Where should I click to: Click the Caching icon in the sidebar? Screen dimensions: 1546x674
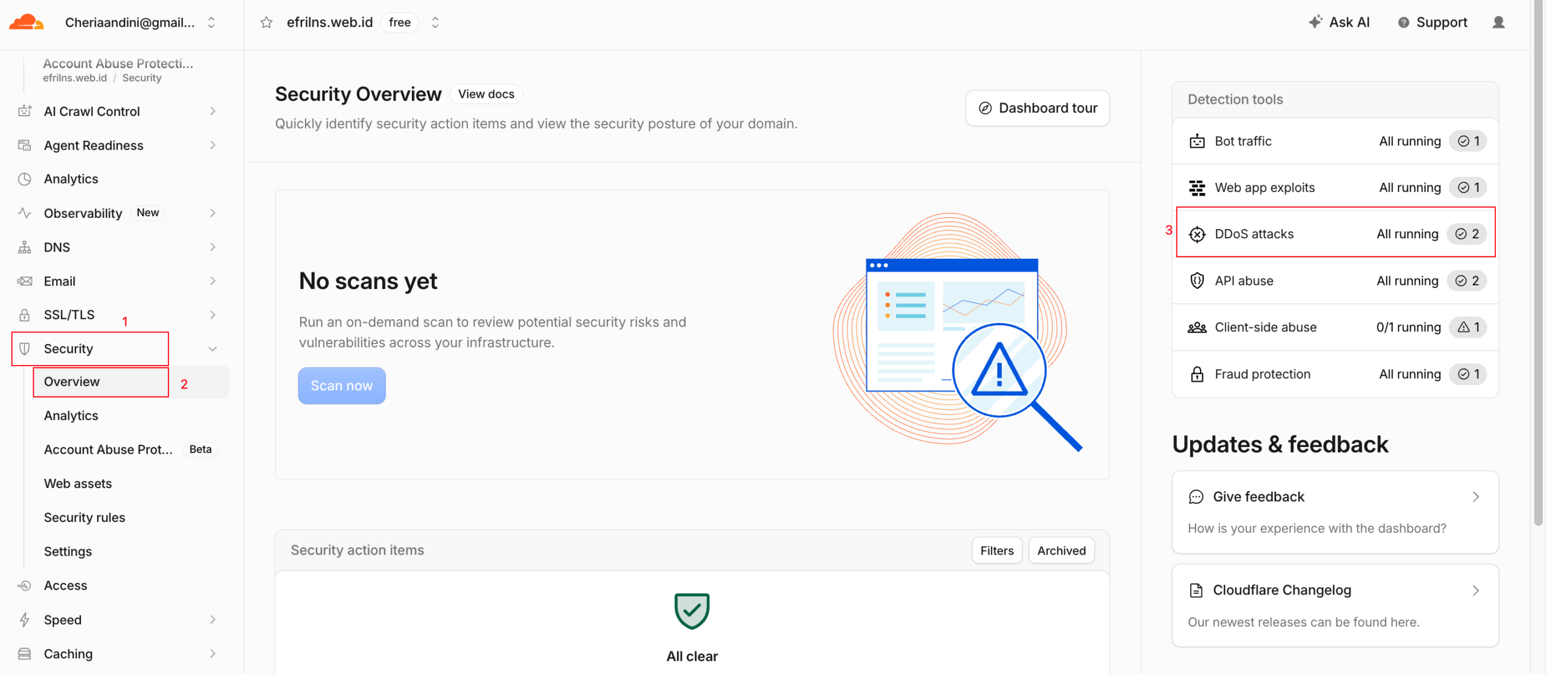pyautogui.click(x=25, y=653)
